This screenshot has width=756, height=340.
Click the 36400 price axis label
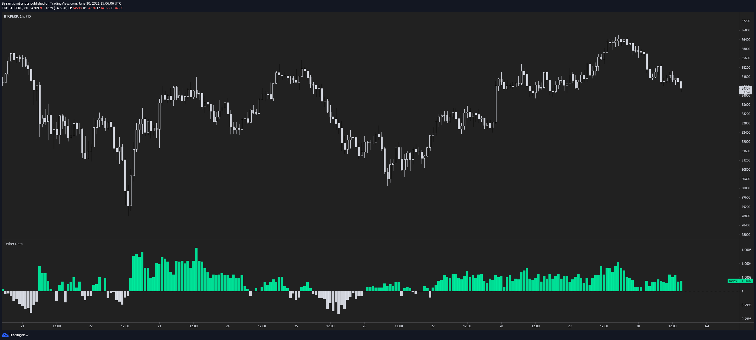[746, 39]
